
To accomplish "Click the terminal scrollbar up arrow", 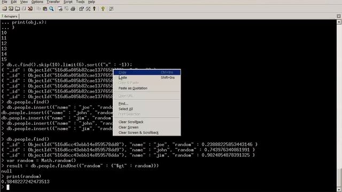I will coord(339,22).
